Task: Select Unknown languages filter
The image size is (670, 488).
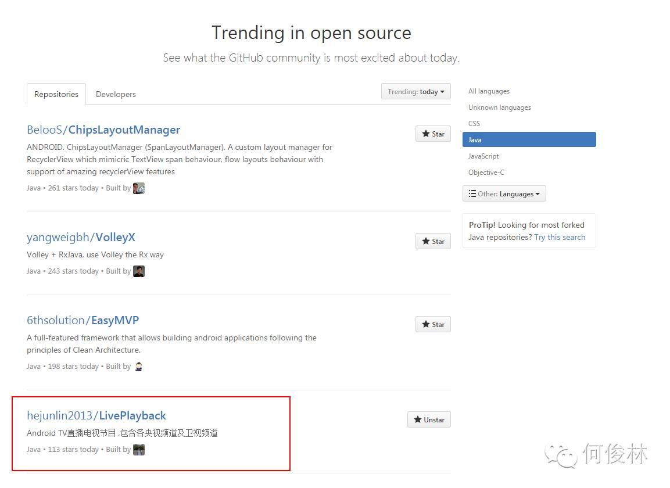Action: 500,107
